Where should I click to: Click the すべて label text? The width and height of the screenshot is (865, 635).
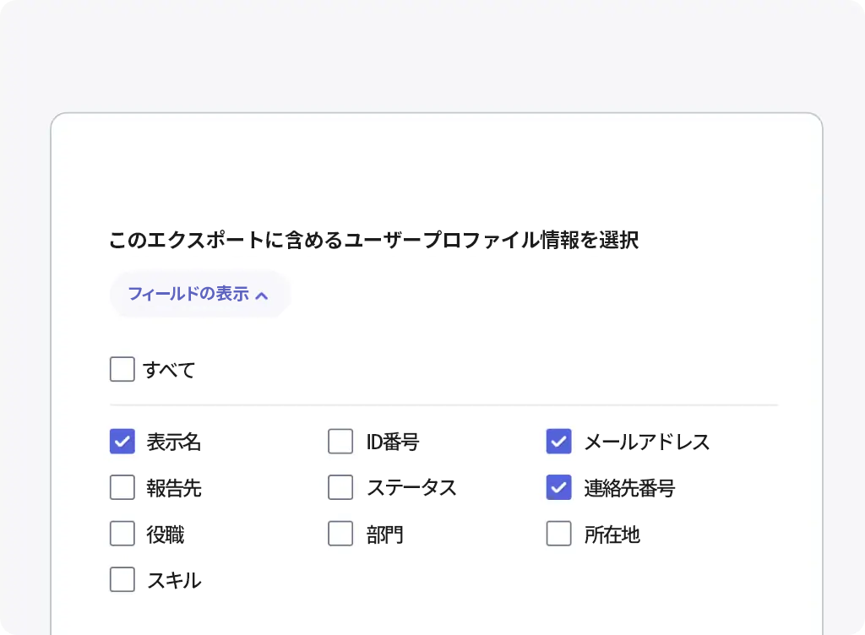pyautogui.click(x=169, y=370)
